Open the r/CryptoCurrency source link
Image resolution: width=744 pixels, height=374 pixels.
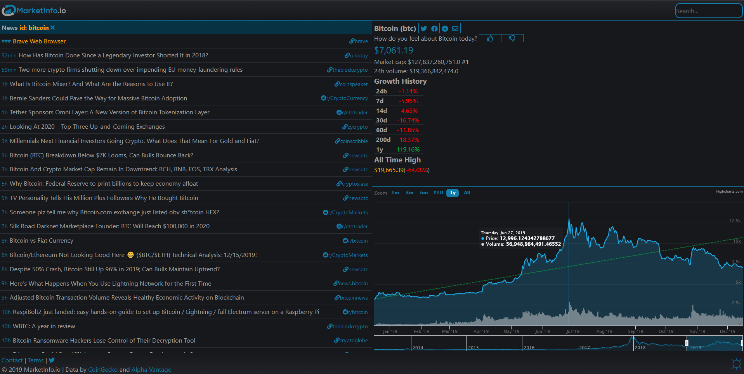point(344,98)
